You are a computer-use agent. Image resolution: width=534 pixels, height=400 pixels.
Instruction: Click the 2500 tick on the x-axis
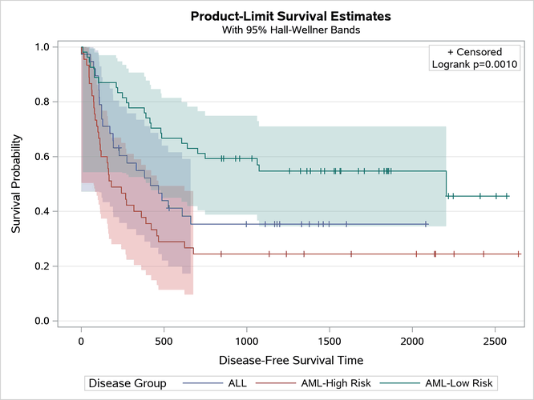pos(495,341)
